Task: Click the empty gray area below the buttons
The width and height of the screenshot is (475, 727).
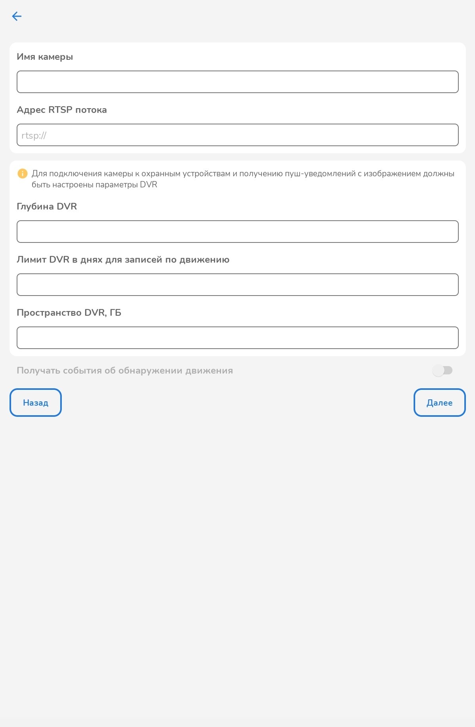Action: (237, 555)
